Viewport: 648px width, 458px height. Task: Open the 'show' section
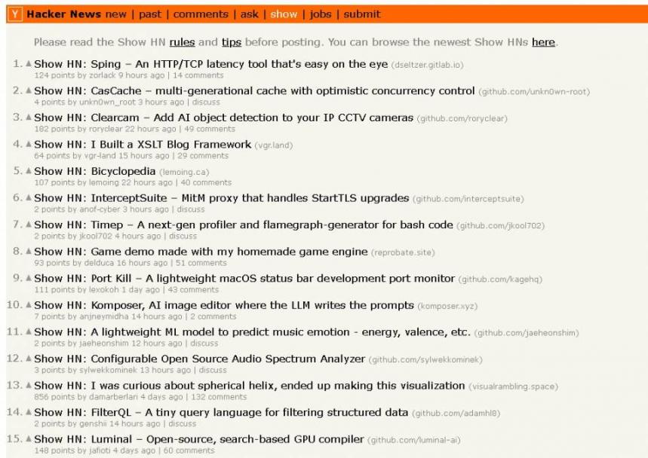tap(284, 14)
